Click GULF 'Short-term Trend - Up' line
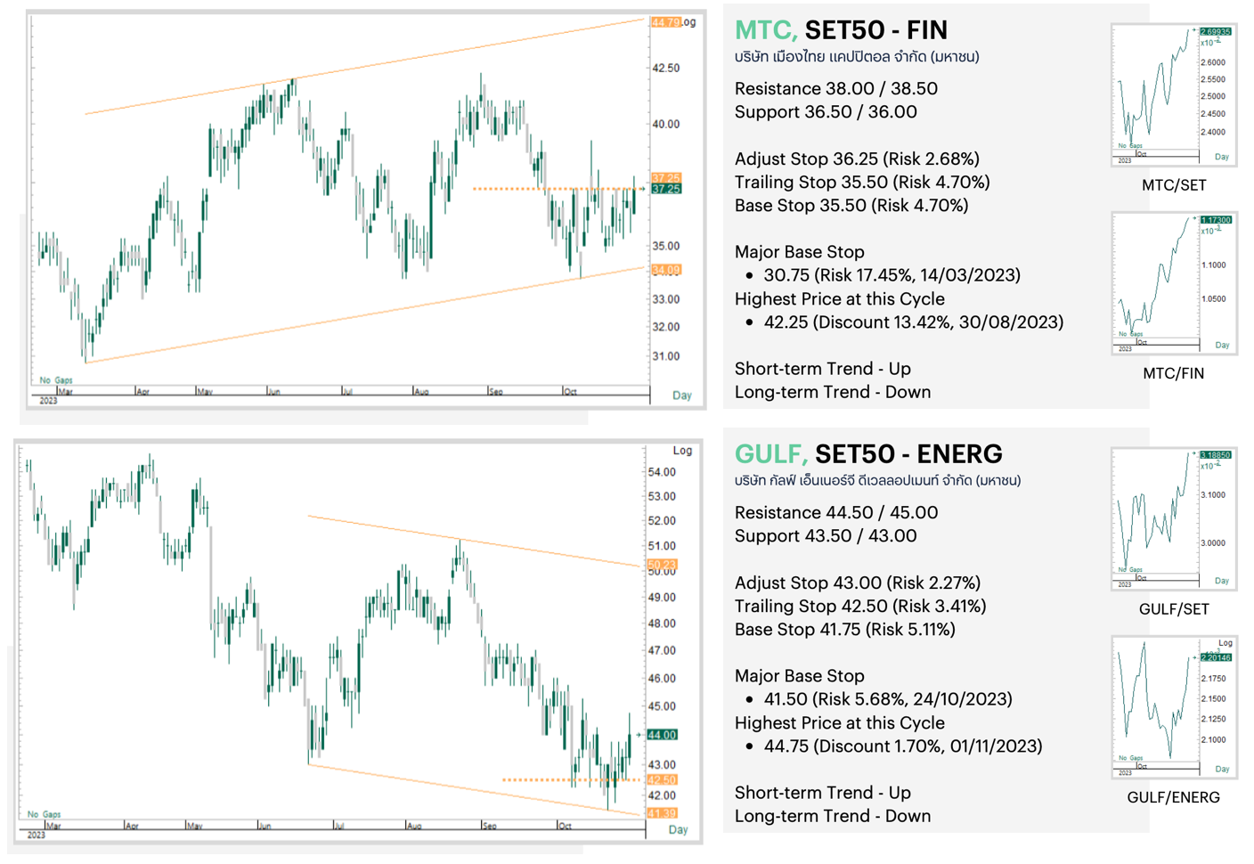This screenshot has height=864, width=1254. (823, 793)
